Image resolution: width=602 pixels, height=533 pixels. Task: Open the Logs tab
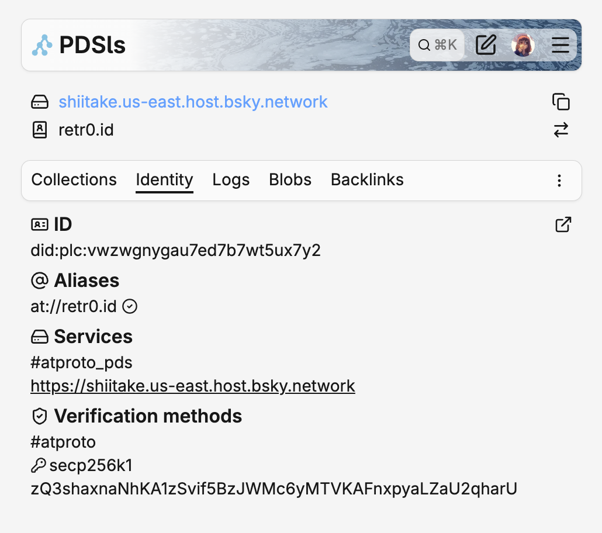click(231, 179)
